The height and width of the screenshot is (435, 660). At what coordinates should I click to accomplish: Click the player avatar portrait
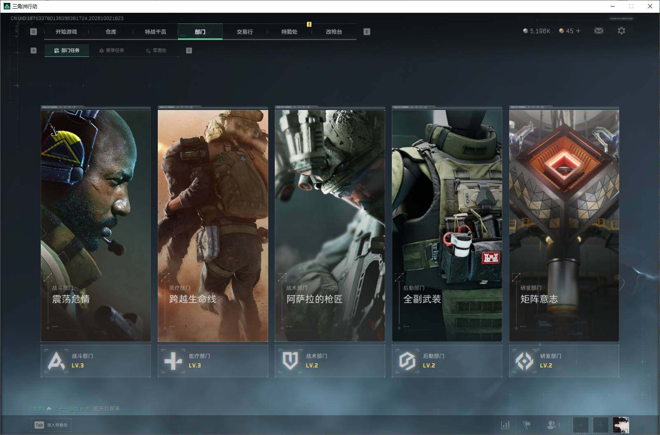[x=621, y=425]
